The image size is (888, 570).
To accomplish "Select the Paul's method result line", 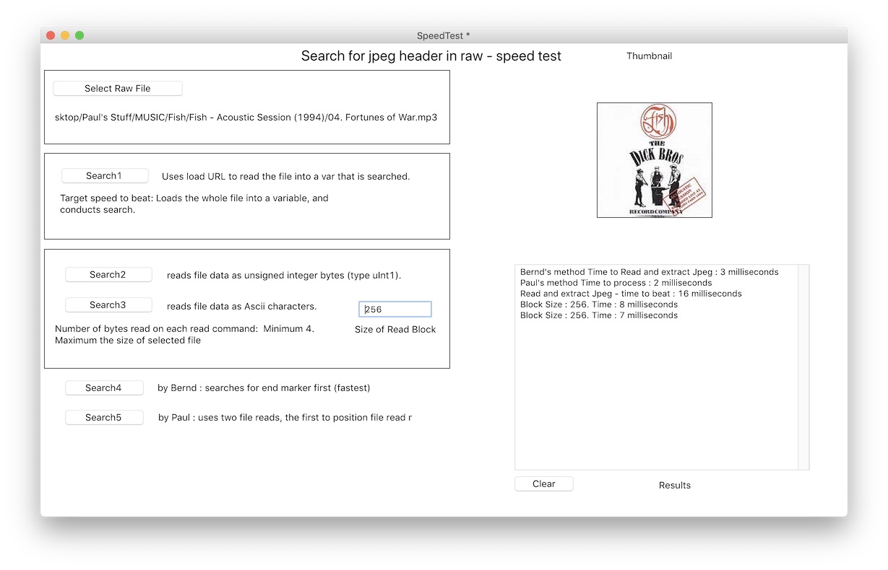I will point(616,283).
